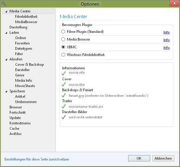Screen dimensions: 180x167
Task: Select the Abrufen tree entry
Action: (x=16, y=59)
